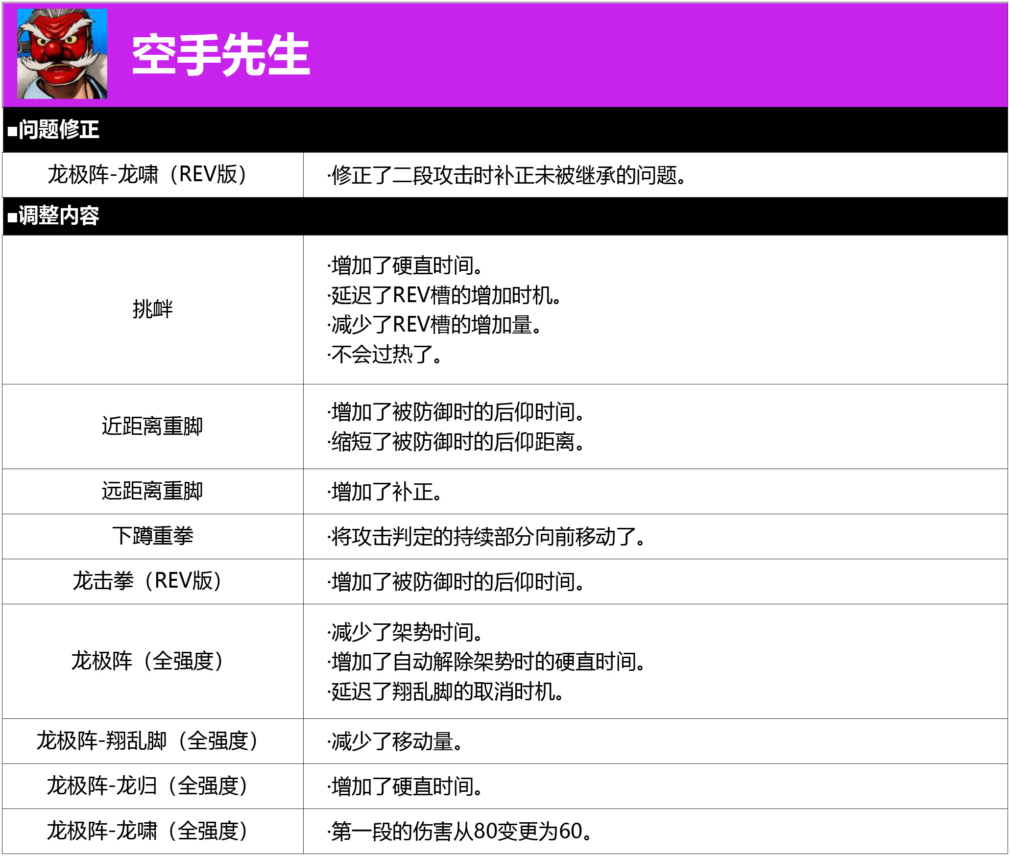Click the 龙极阵-翔乱脚（全强度）cell
The width and height of the screenshot is (1010, 856).
pos(153,741)
